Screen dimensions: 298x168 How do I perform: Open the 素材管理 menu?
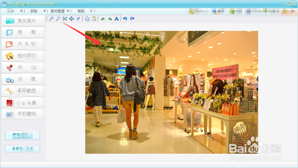(x=57, y=11)
